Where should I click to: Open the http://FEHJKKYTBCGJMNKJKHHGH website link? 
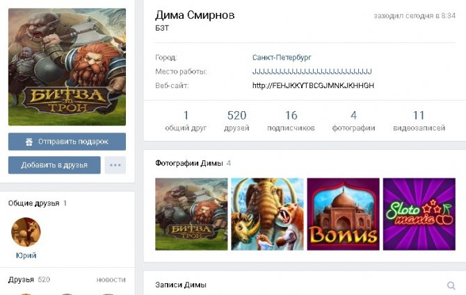click(x=313, y=85)
